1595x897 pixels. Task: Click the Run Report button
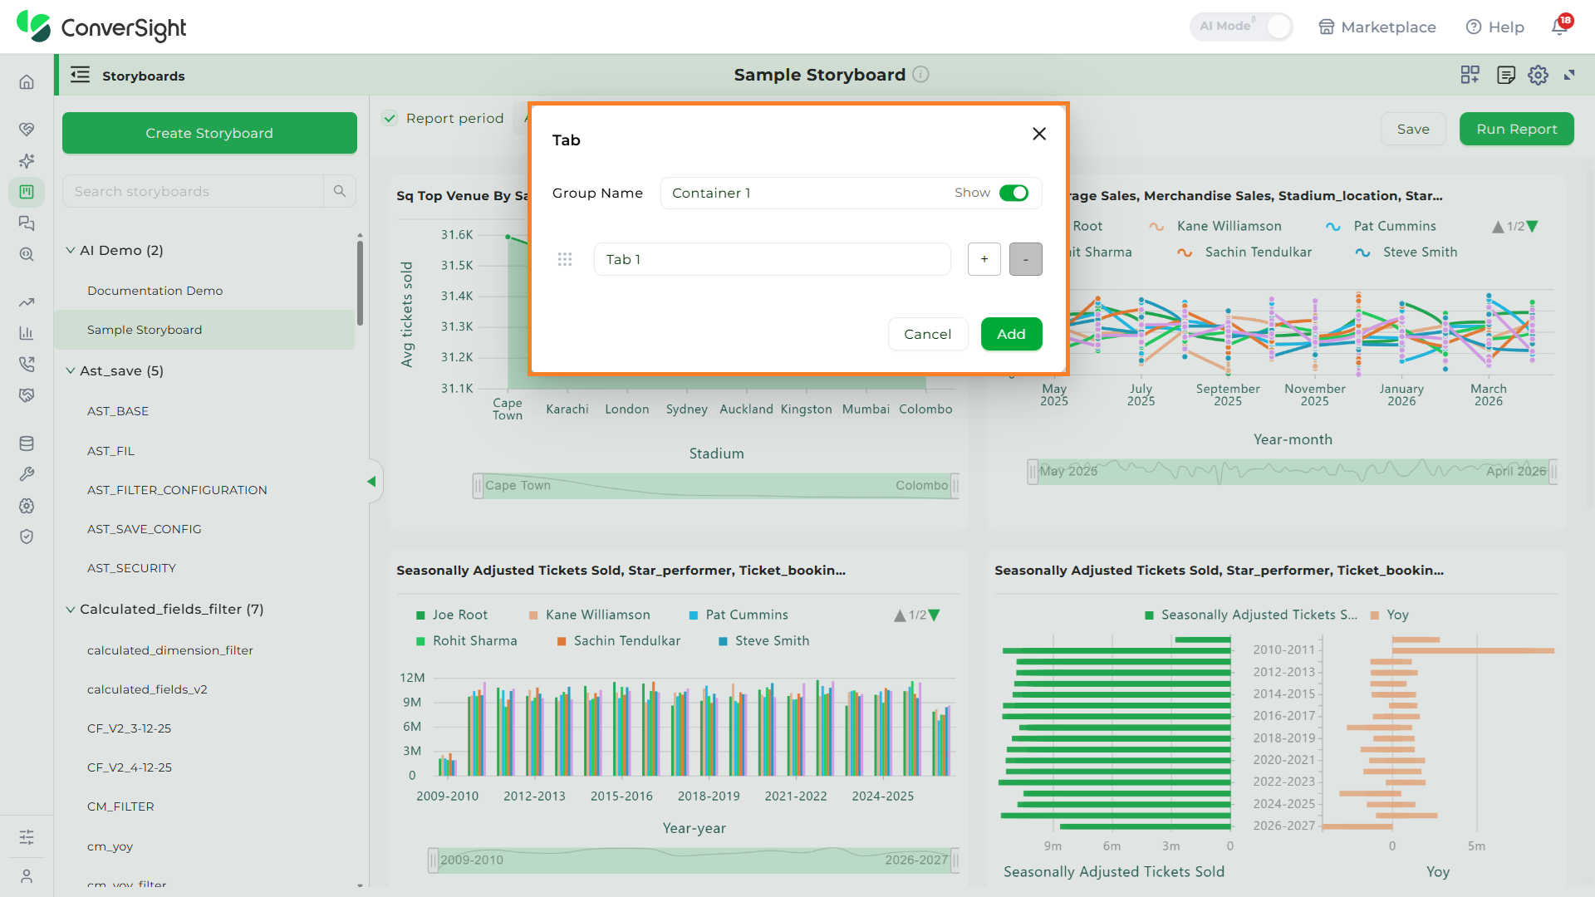pos(1517,129)
